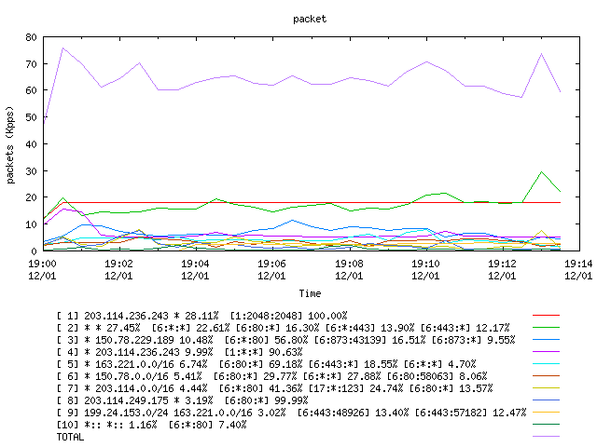Viewport: 597px width, 447px height.
Task: Click the x-axis tick label 19:08
Action: [x=349, y=264]
